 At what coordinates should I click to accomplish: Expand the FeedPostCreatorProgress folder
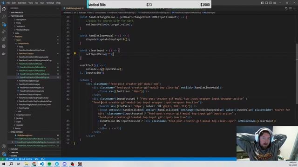tap(30, 94)
